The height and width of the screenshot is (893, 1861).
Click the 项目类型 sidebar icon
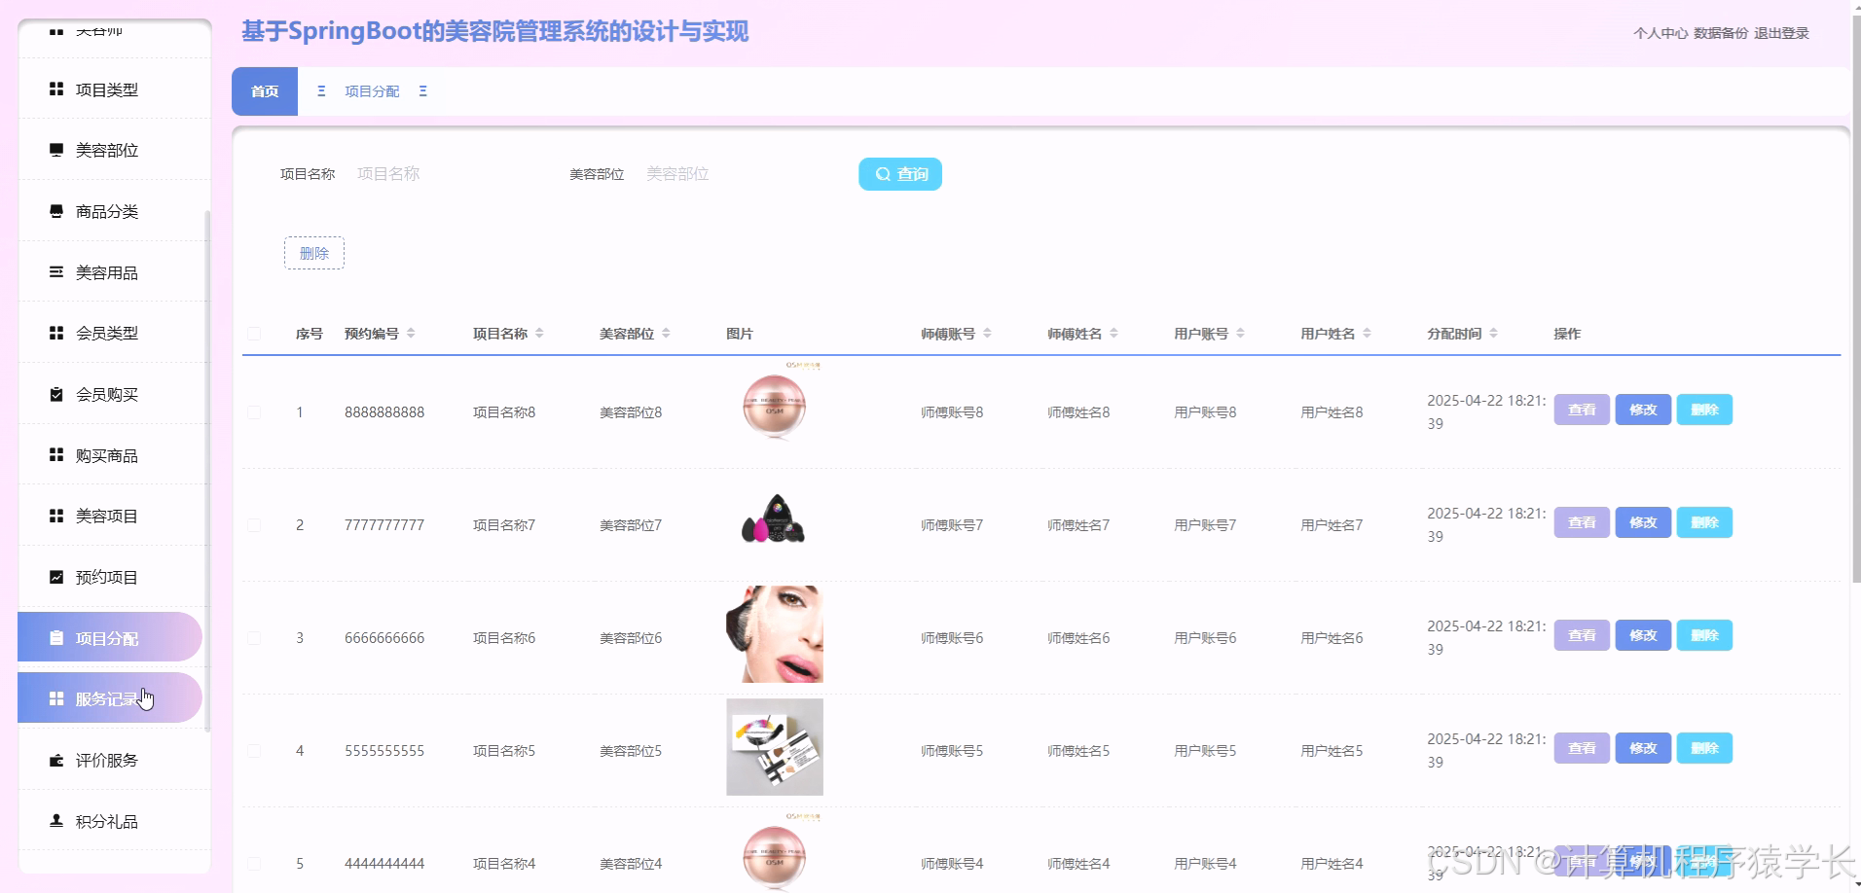click(56, 89)
